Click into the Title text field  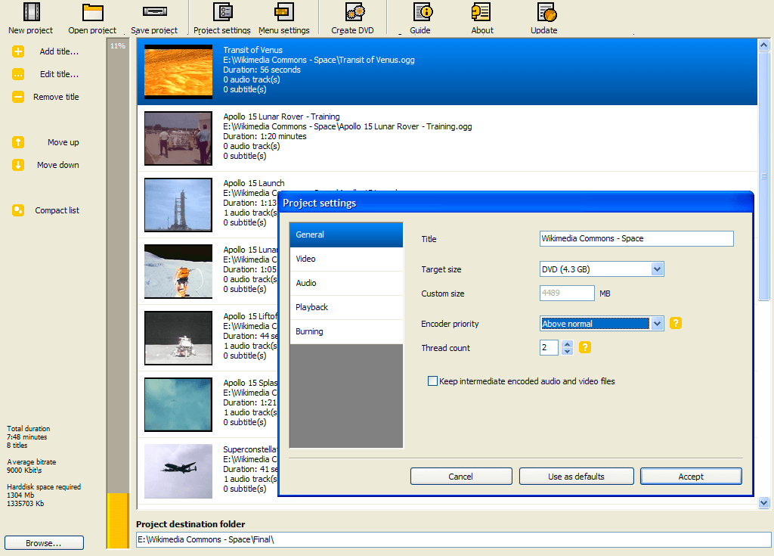(636, 239)
